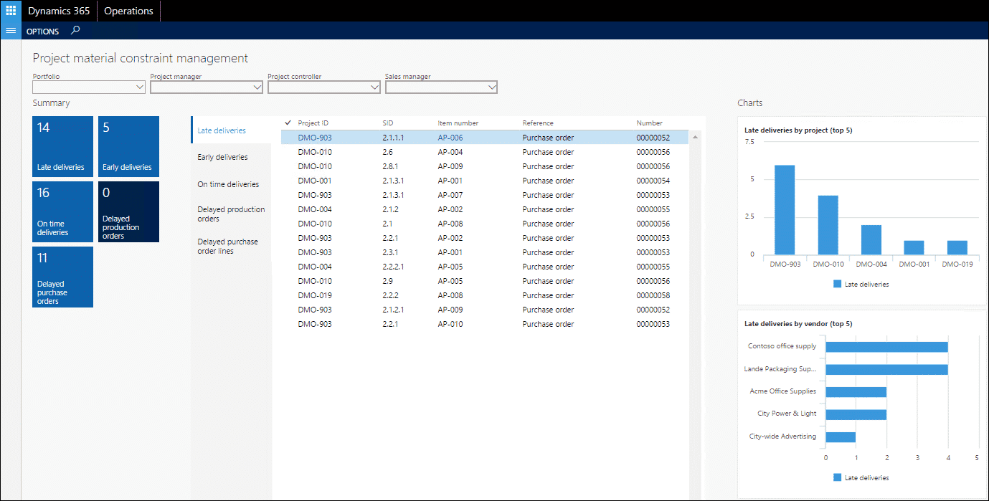Select the Delayed production orders tab
This screenshot has width=989, height=501.
[x=231, y=214]
